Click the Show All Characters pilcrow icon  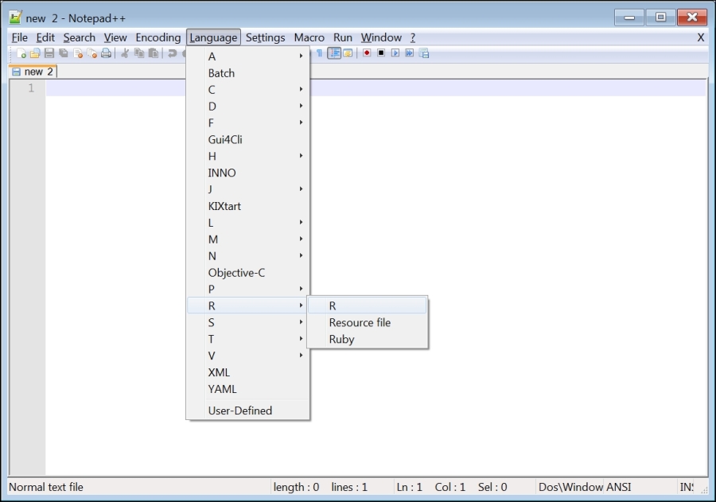[319, 53]
